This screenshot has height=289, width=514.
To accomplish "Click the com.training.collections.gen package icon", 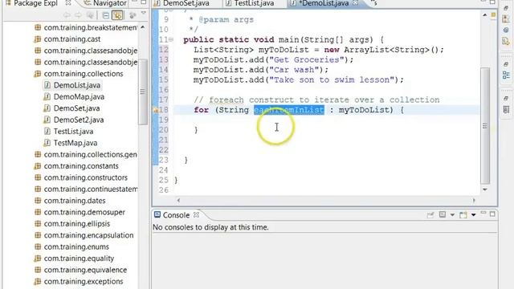I will click(x=38, y=154).
